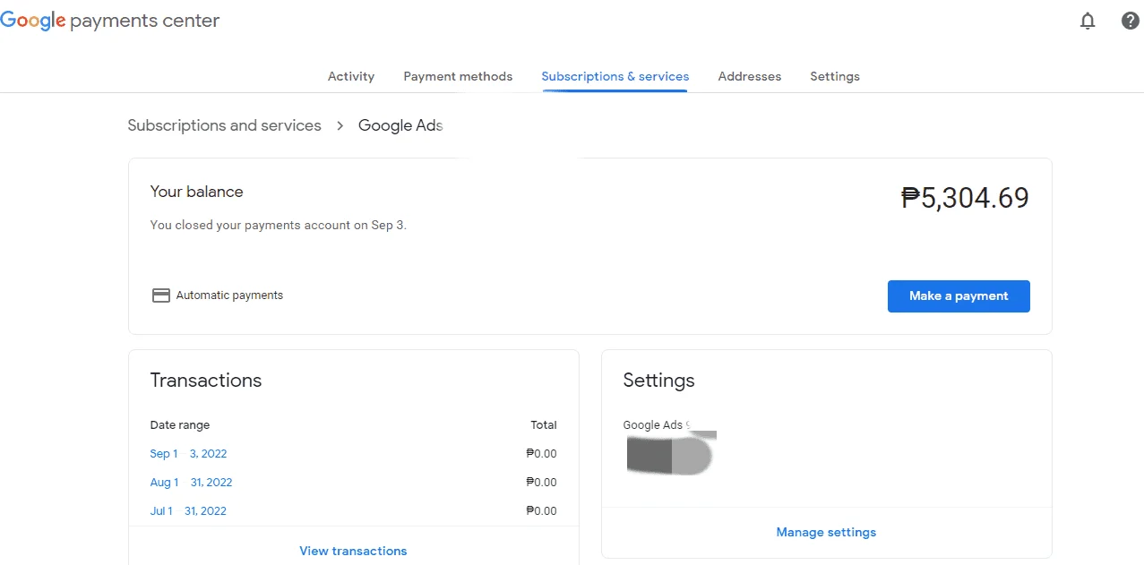The width and height of the screenshot is (1144, 565).
Task: Open the Sep 1 – 3, 2022 transactions
Action: (188, 454)
